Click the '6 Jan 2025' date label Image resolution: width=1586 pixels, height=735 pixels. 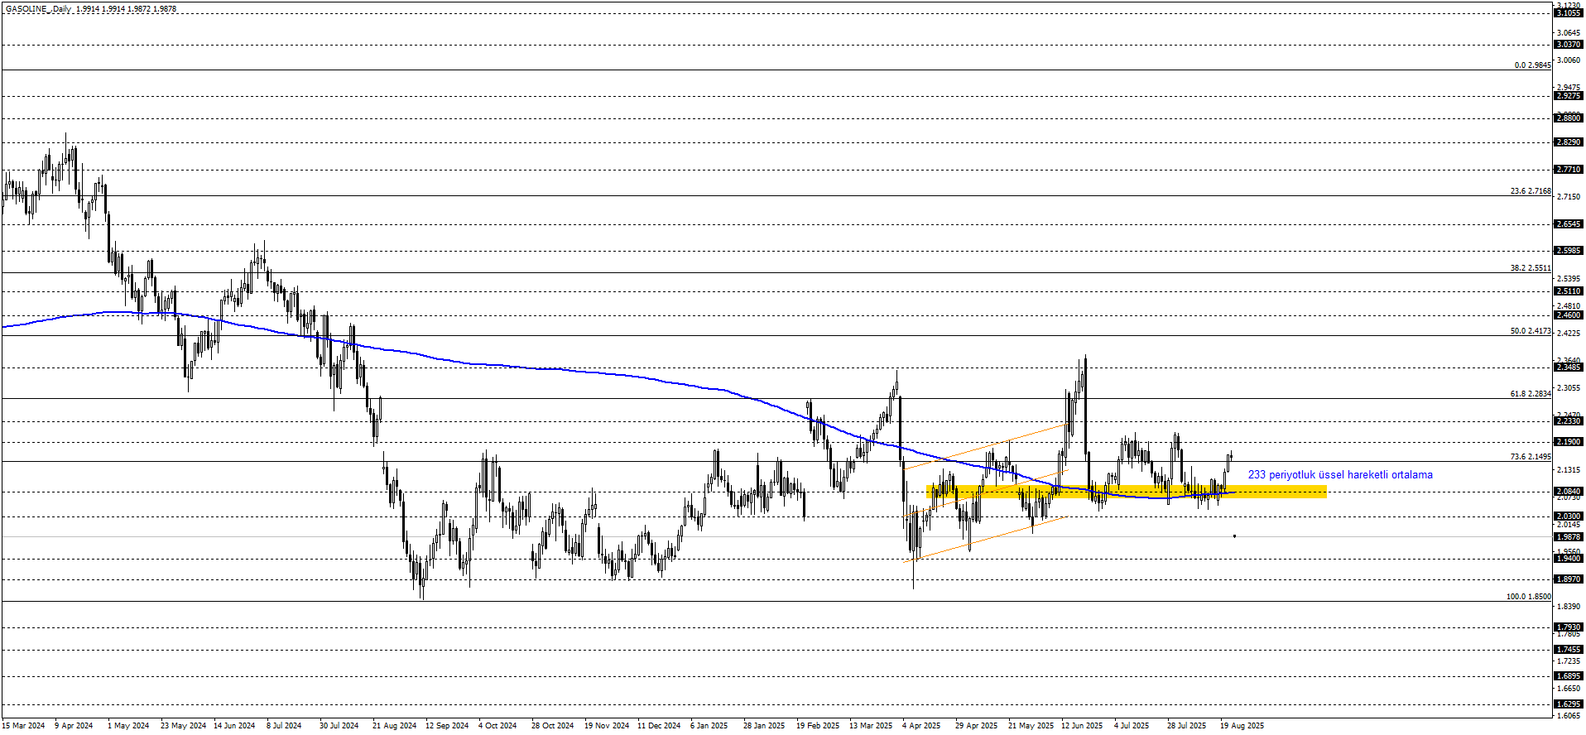709,726
